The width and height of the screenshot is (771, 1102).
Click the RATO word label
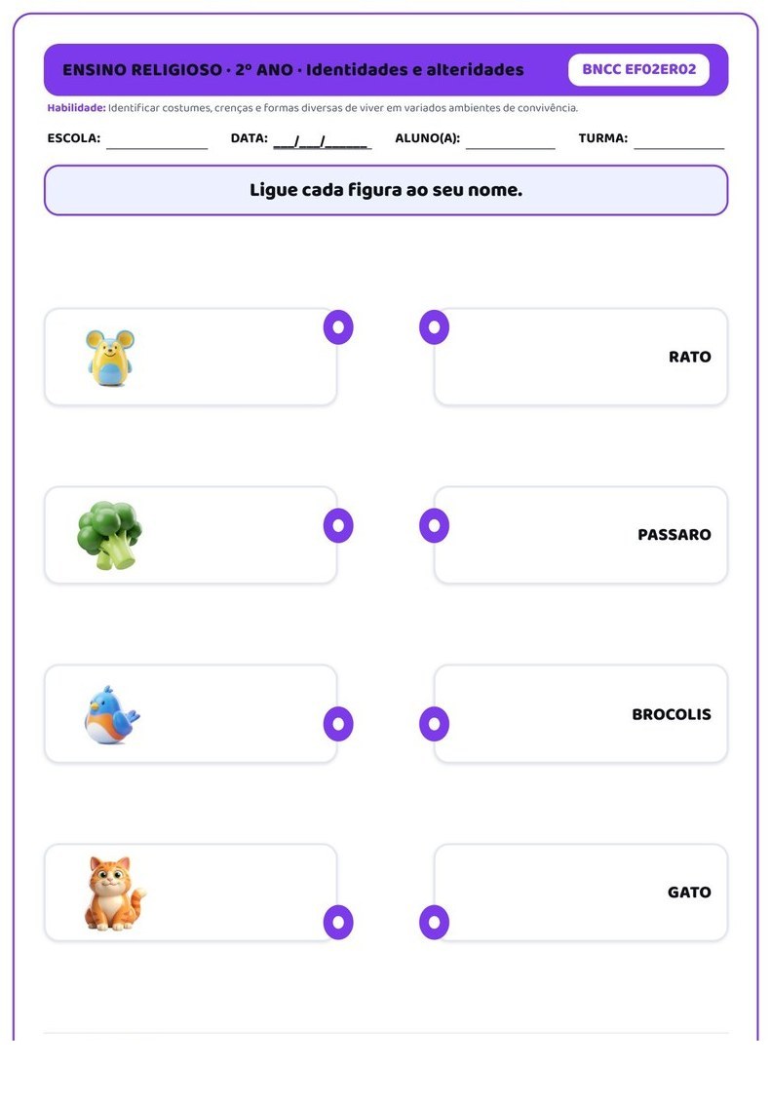(689, 357)
